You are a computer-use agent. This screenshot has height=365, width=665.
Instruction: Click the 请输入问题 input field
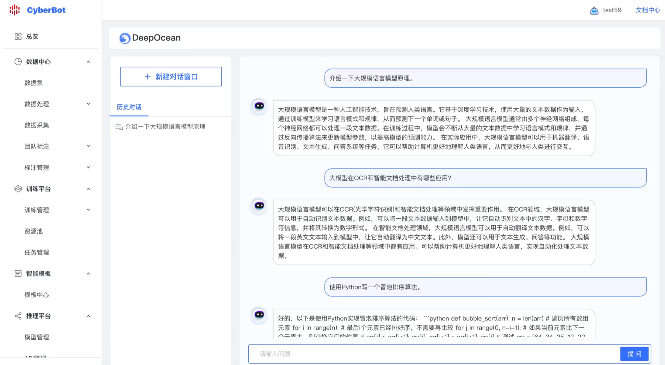coord(431,354)
